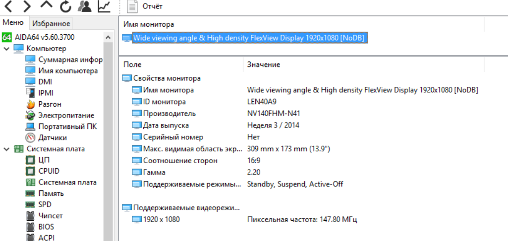Viewport: 508px width, 241px height.
Task: Click the Системная плата group board icon
Action: (x=19, y=149)
